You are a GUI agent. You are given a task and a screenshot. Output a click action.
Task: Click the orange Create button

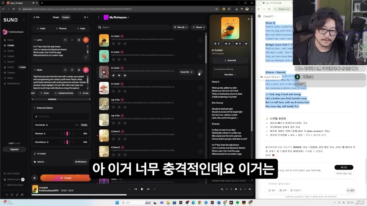[x=65, y=178]
